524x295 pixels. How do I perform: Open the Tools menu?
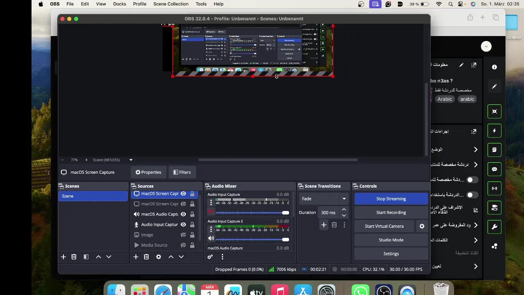(x=201, y=4)
